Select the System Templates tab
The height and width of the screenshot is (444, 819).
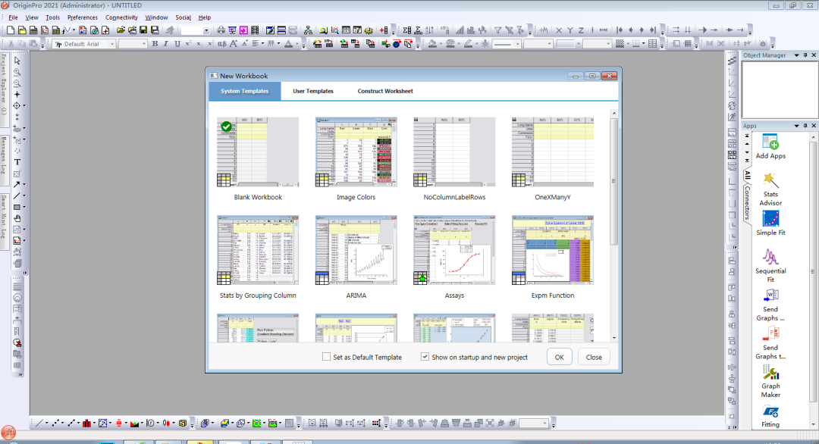point(244,91)
